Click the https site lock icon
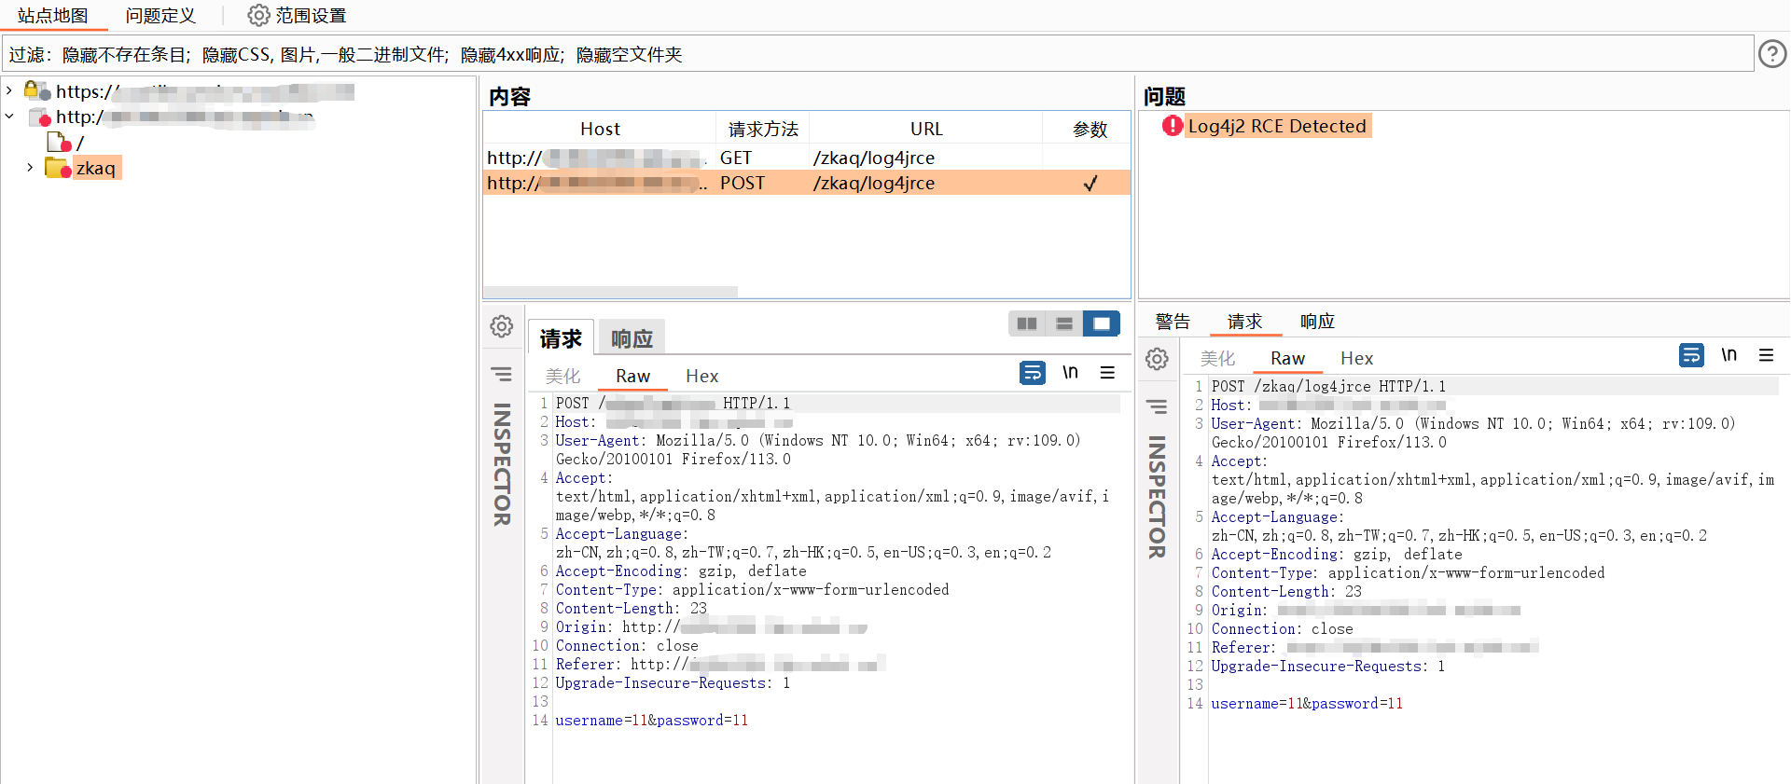 (37, 90)
